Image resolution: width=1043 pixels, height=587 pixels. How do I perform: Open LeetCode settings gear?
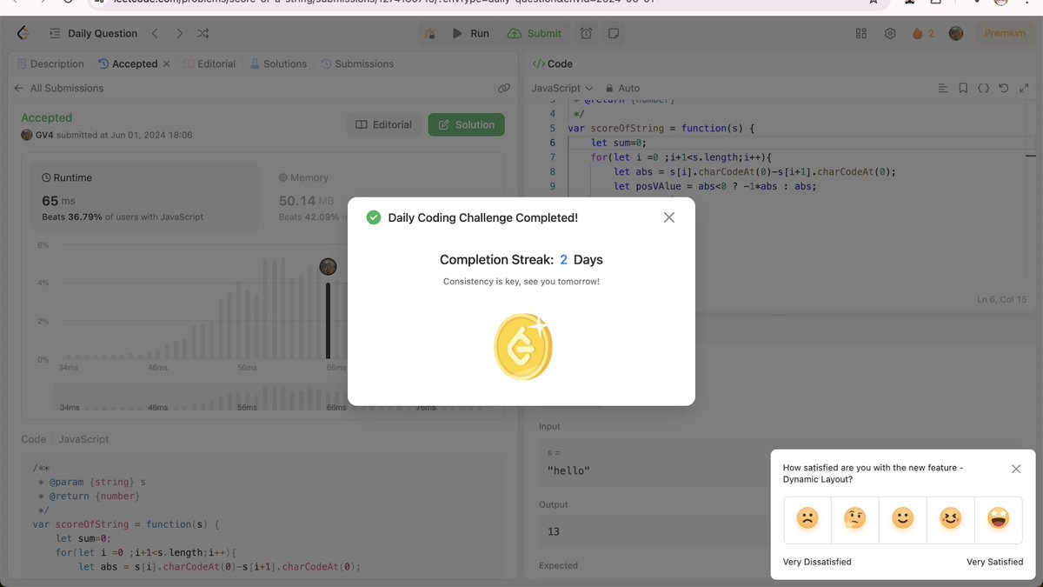[x=889, y=33]
